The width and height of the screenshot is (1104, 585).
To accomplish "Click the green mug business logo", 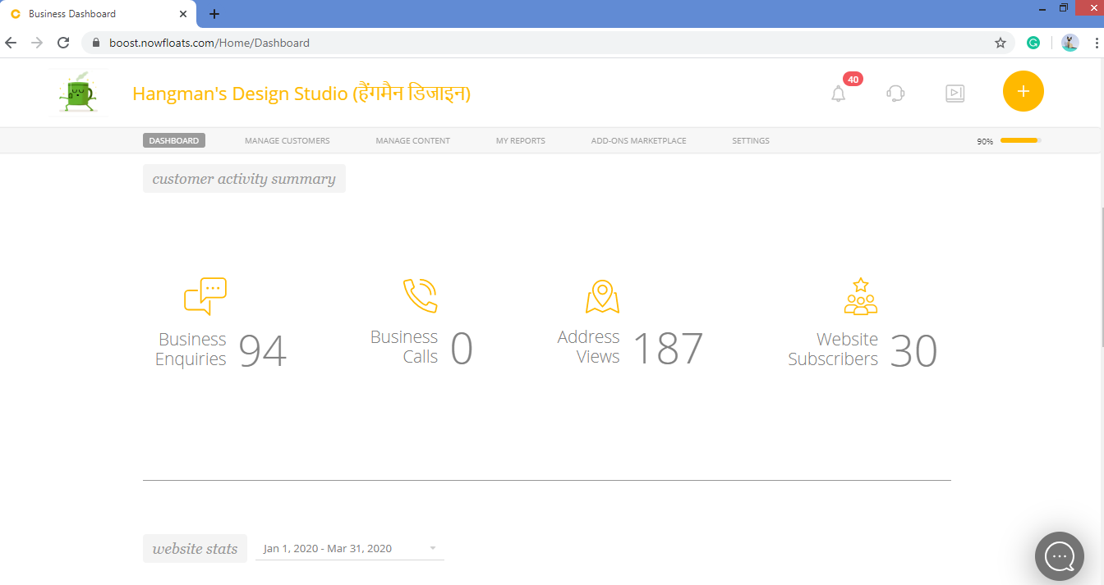I will [x=77, y=92].
